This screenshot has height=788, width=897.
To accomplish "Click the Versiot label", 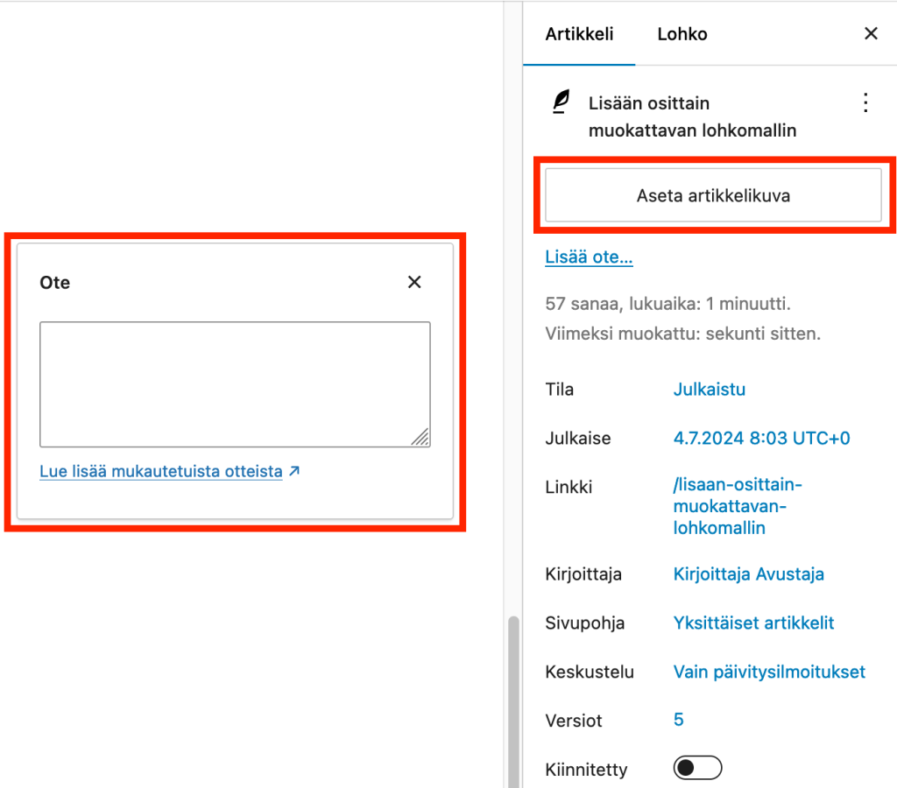I will click(573, 721).
